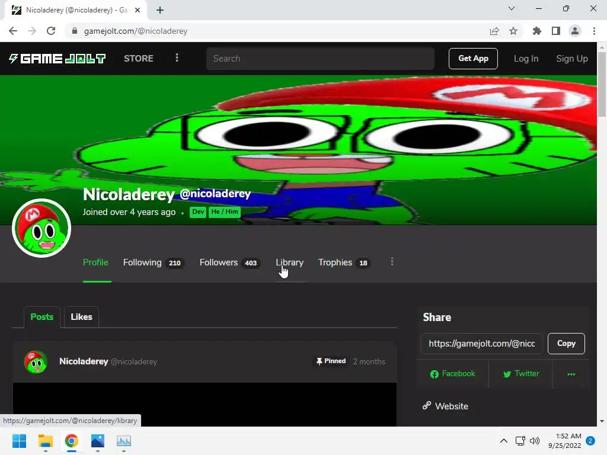This screenshot has width=607, height=455.
Task: Toggle the browser side panel
Action: pos(556,31)
